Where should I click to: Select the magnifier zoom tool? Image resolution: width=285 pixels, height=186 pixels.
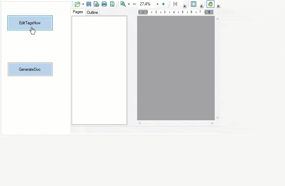click(x=123, y=4)
